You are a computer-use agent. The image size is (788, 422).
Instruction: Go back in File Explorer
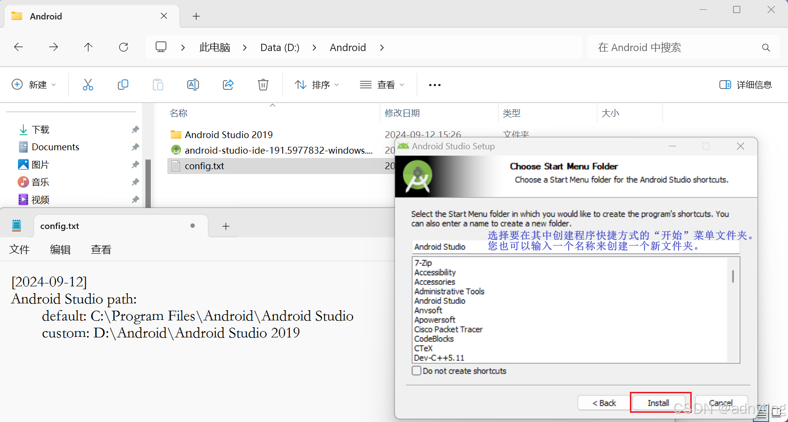click(18, 47)
